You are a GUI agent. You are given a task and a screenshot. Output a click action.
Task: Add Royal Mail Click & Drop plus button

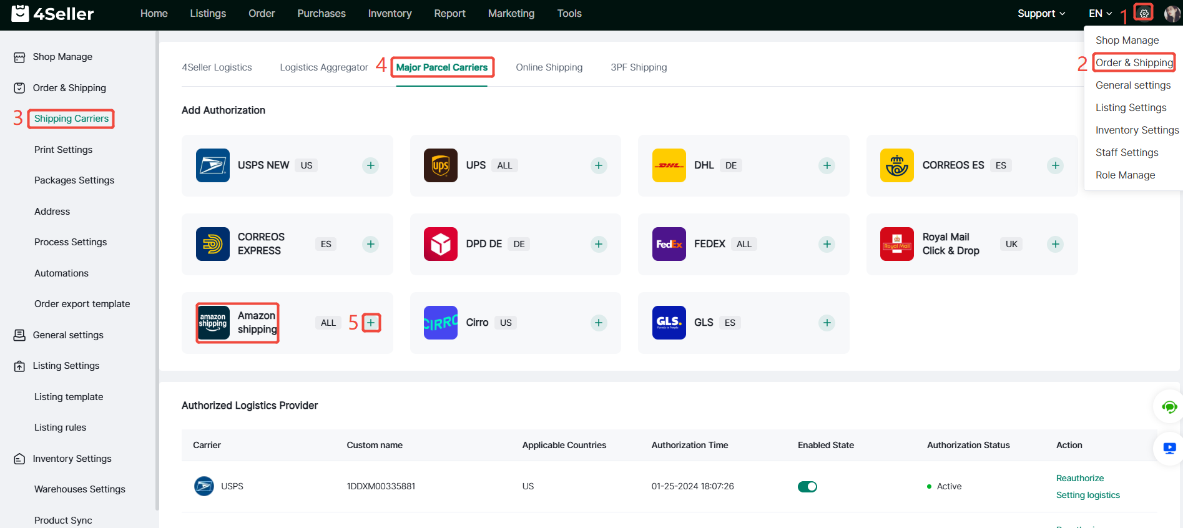[1056, 244]
